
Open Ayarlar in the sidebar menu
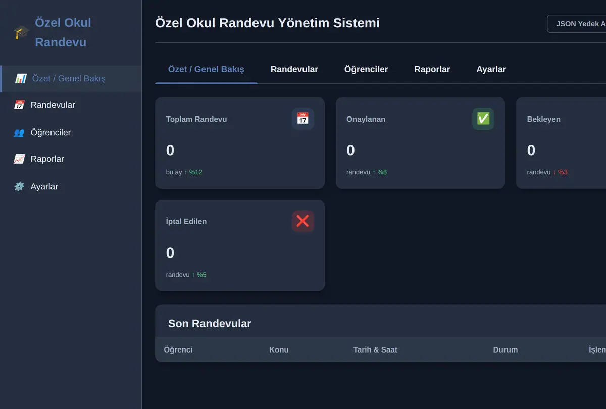click(x=71, y=187)
